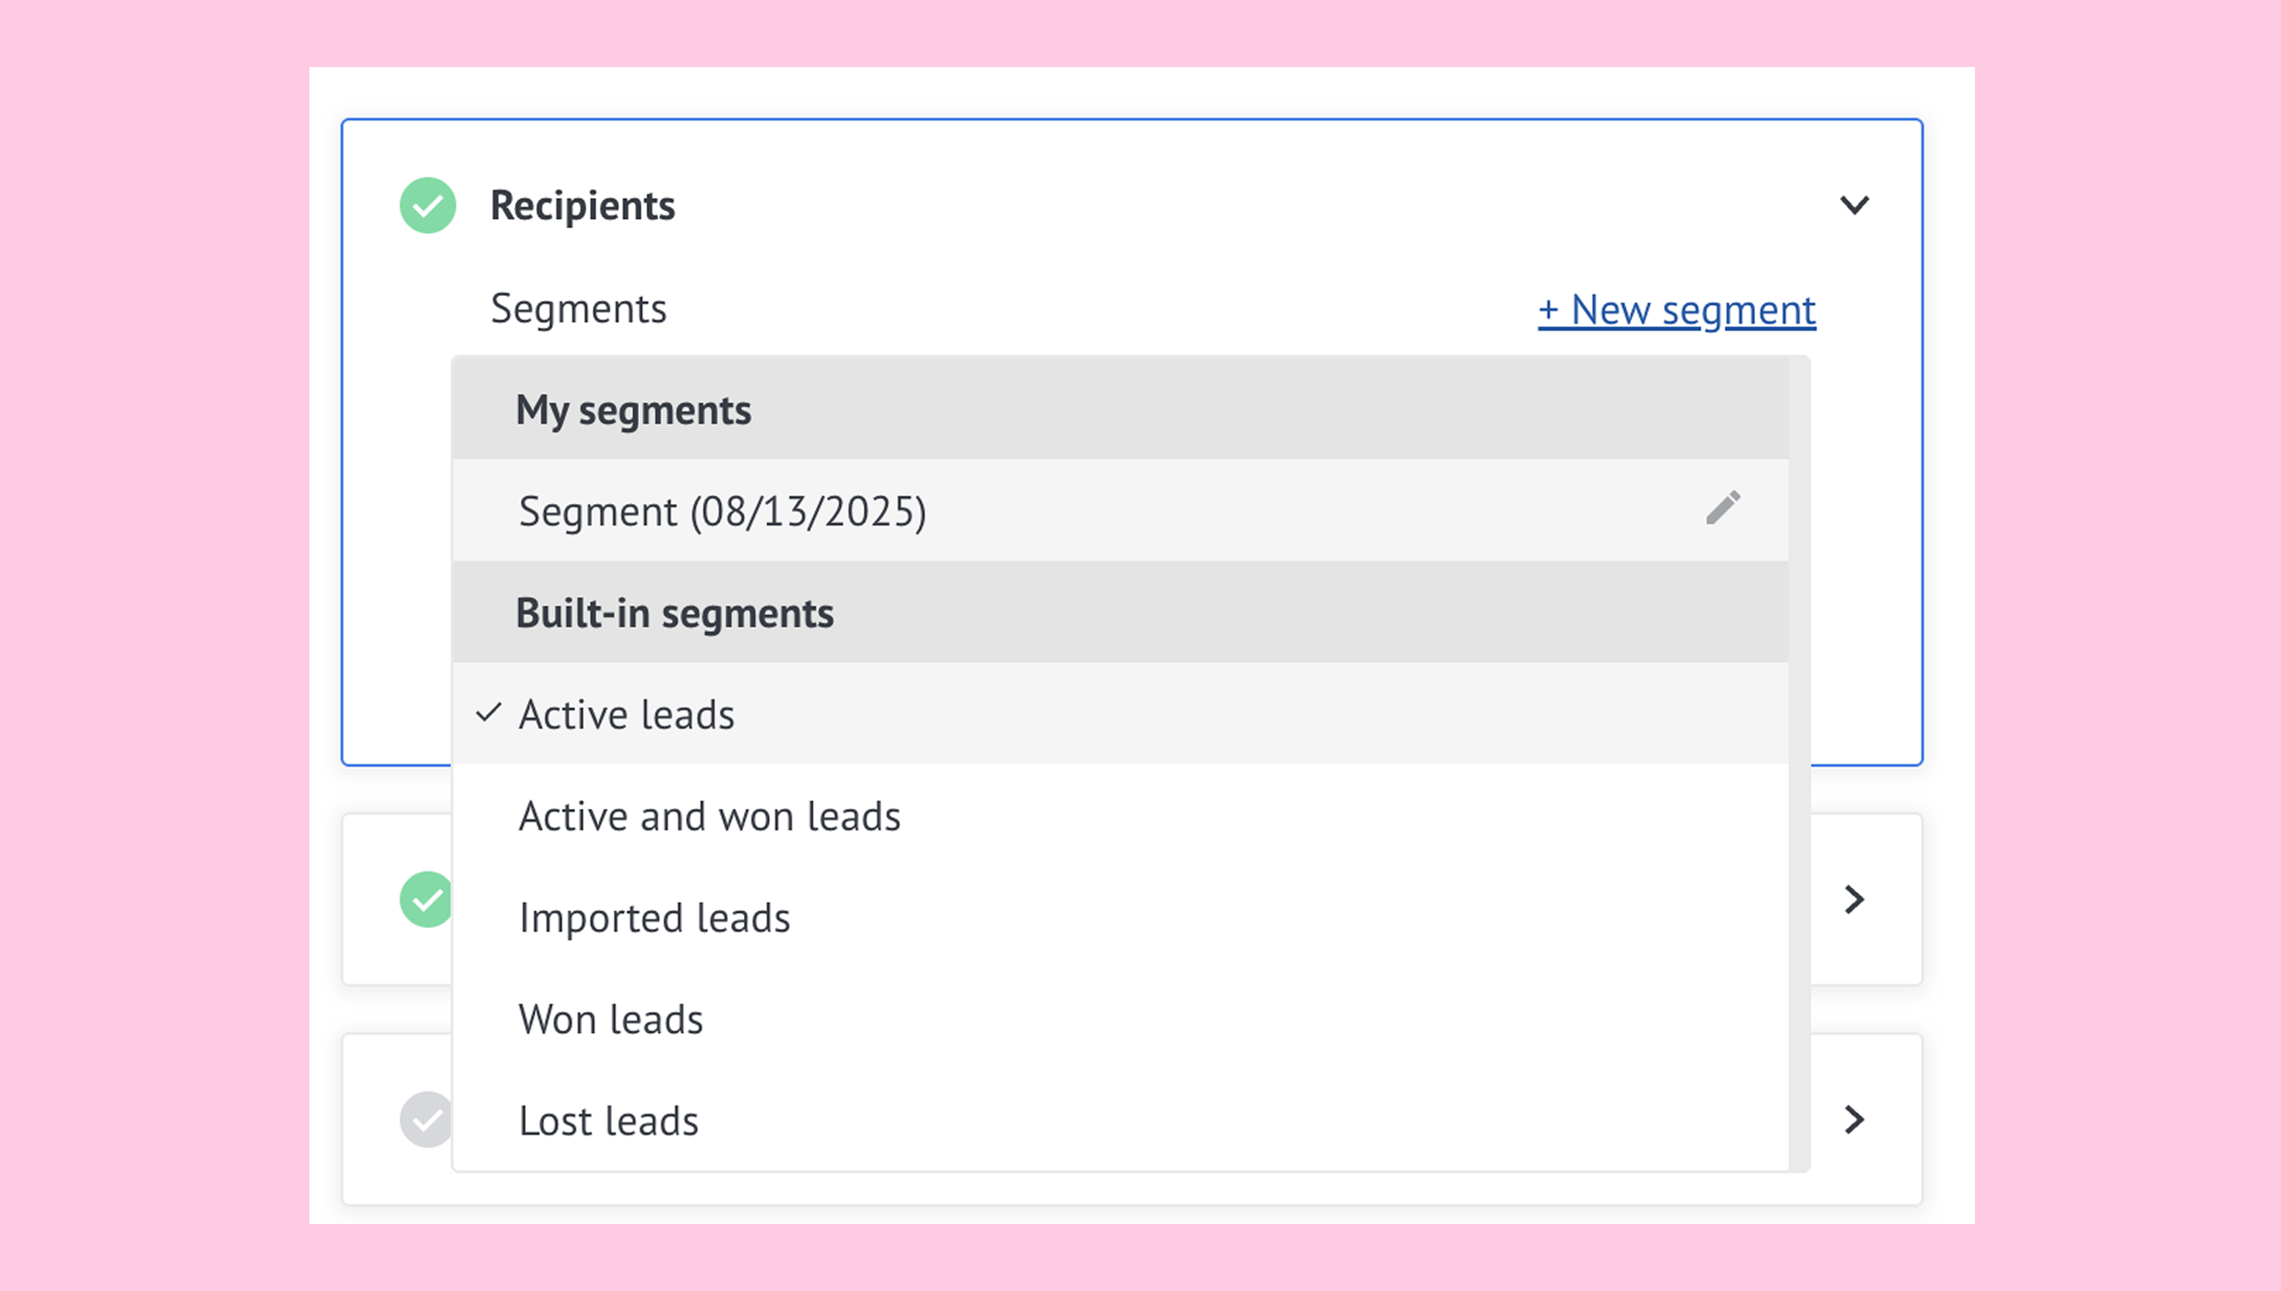2281x1291 pixels.
Task: Collapse the Recipients section with the chevron
Action: pos(1853,205)
